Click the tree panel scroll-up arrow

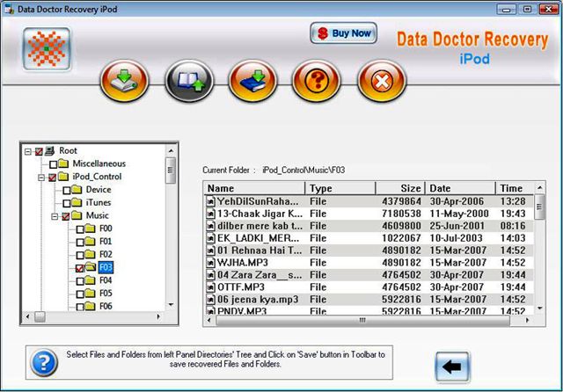pos(171,150)
